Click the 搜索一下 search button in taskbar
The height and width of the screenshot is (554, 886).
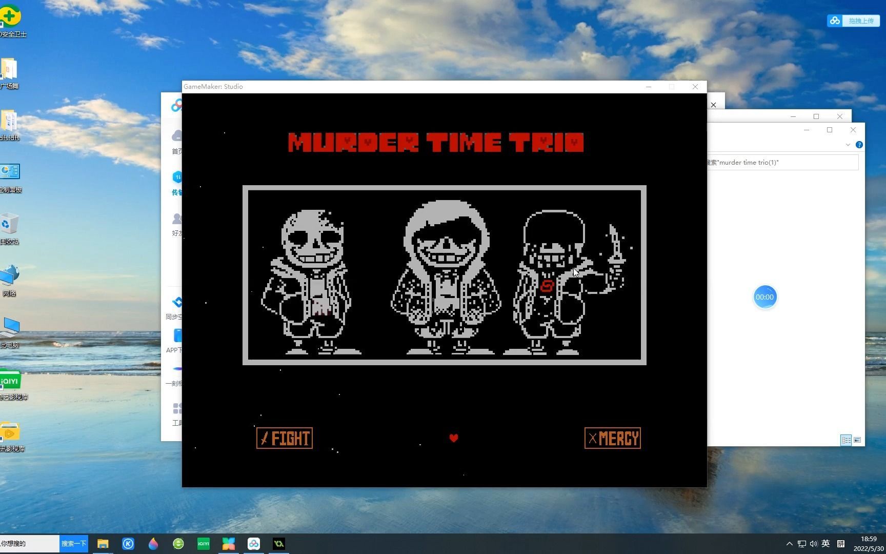pos(74,544)
